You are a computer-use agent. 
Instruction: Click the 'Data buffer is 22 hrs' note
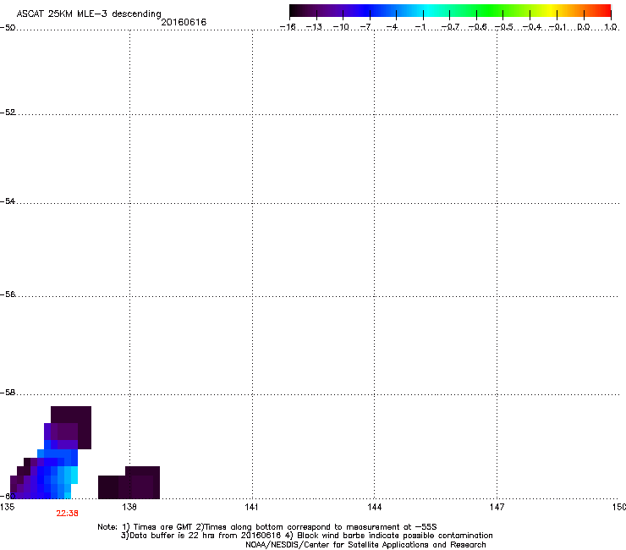click(306, 536)
